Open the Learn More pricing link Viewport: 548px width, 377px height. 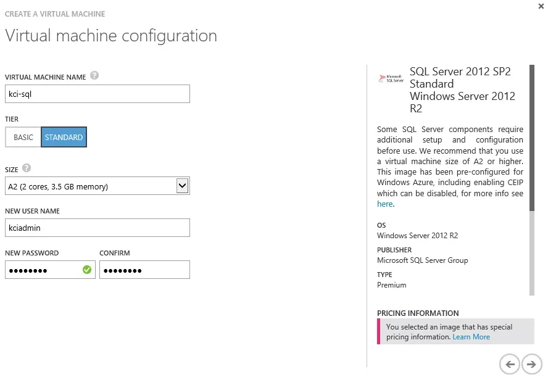tap(471, 336)
